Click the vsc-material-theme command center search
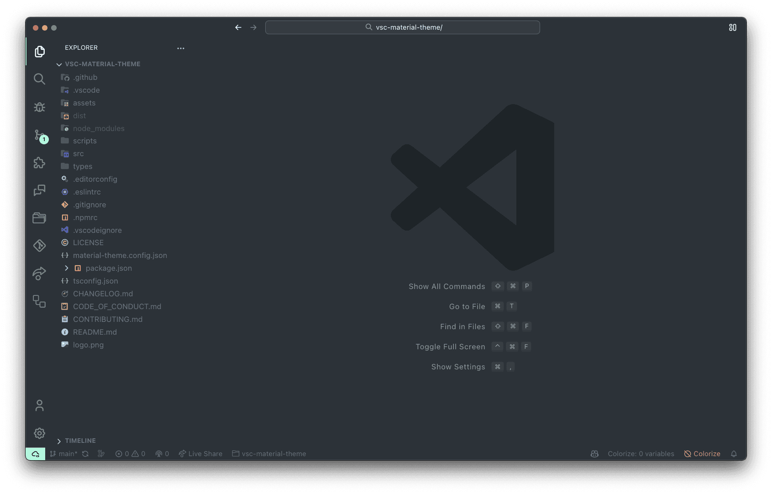The width and height of the screenshot is (772, 494). click(402, 27)
